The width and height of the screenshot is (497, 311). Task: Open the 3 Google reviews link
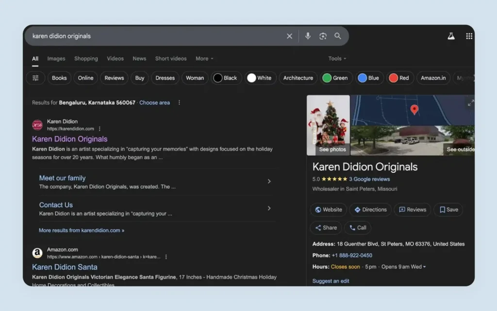(x=369, y=179)
